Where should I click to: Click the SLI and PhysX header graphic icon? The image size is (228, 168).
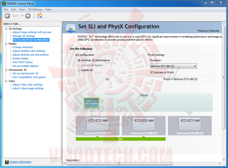(71, 27)
